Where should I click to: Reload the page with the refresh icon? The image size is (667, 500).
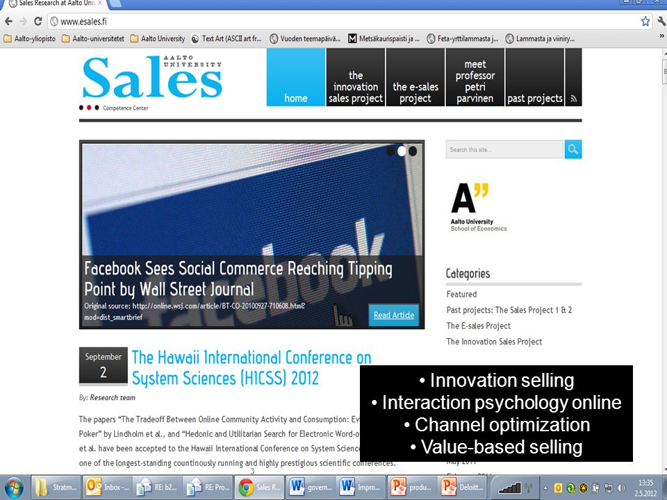tap(38, 22)
